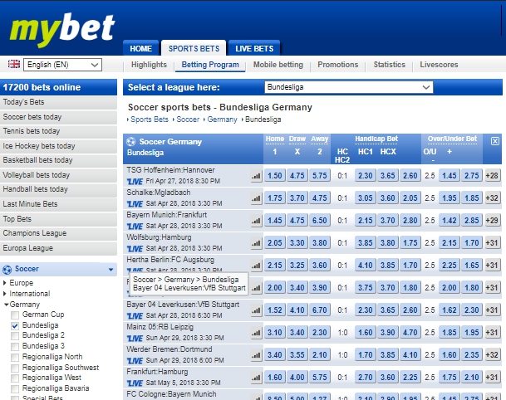Open the Betting Program submenu item
This screenshot has height=400, width=506.
click(210, 65)
